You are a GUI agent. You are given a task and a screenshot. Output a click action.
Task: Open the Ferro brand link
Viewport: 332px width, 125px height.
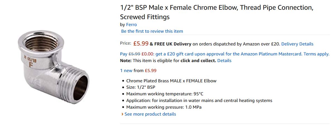(131, 25)
